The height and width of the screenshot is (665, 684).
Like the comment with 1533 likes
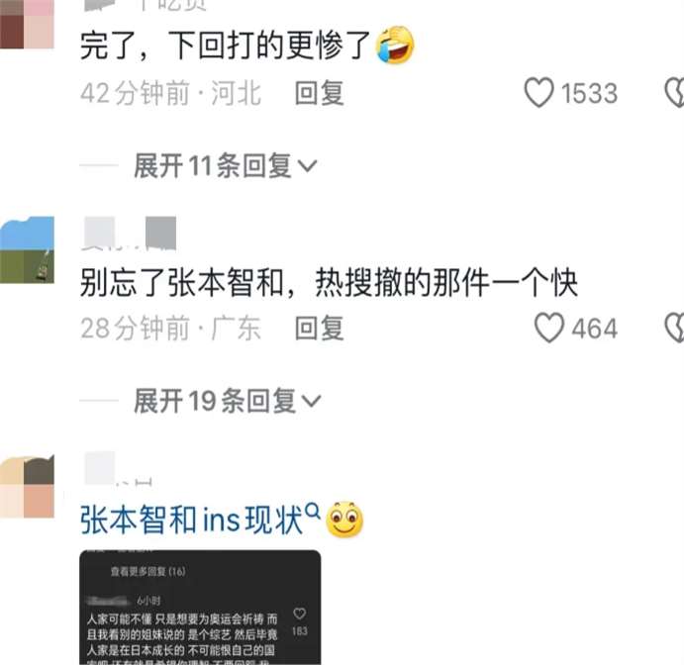[x=538, y=92]
